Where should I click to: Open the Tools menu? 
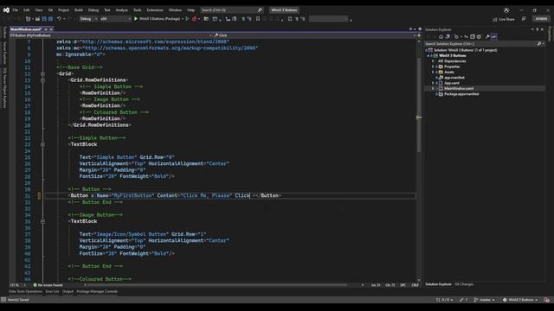(137, 10)
